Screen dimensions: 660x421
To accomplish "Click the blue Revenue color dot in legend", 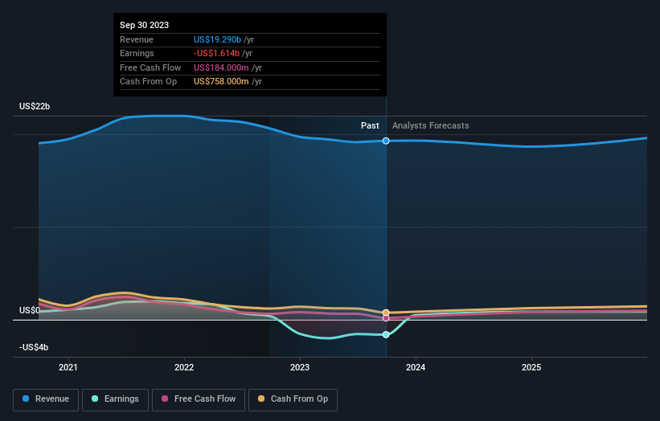I will [x=26, y=399].
